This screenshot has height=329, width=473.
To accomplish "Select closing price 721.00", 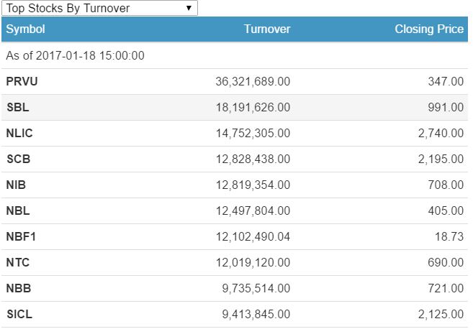I will [446, 289].
